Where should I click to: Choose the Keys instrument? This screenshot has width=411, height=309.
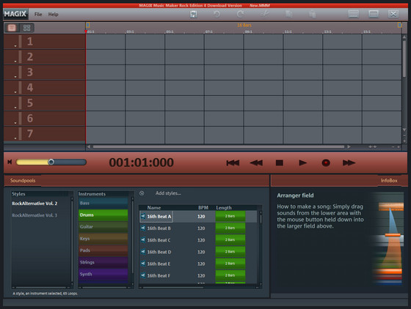point(103,239)
